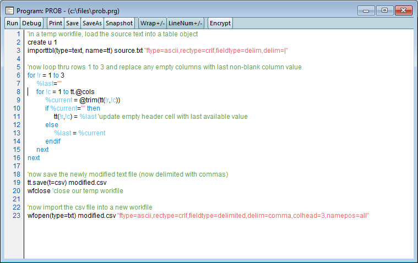Encrypt the program file
Screen dimensions: 418x263
220,23
